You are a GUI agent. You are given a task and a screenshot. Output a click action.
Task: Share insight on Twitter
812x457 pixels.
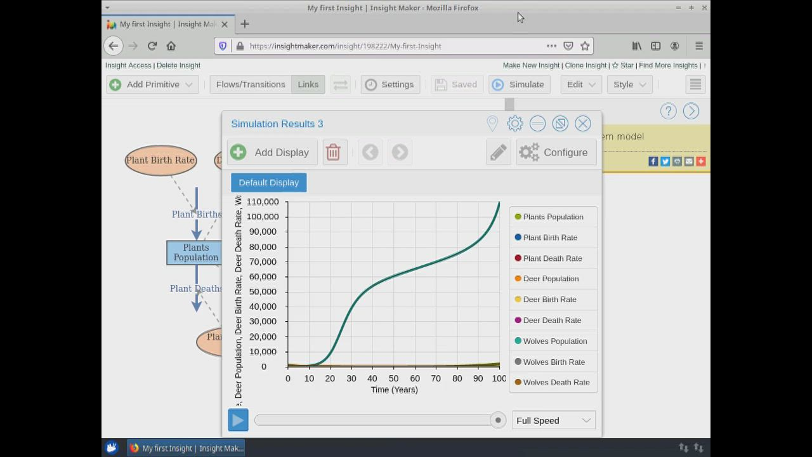(x=665, y=161)
